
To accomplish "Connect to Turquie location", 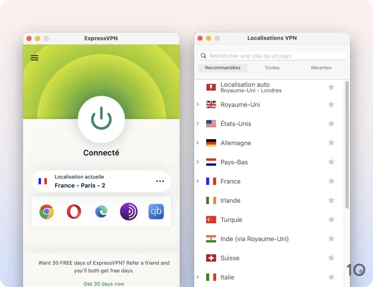I will tap(231, 220).
